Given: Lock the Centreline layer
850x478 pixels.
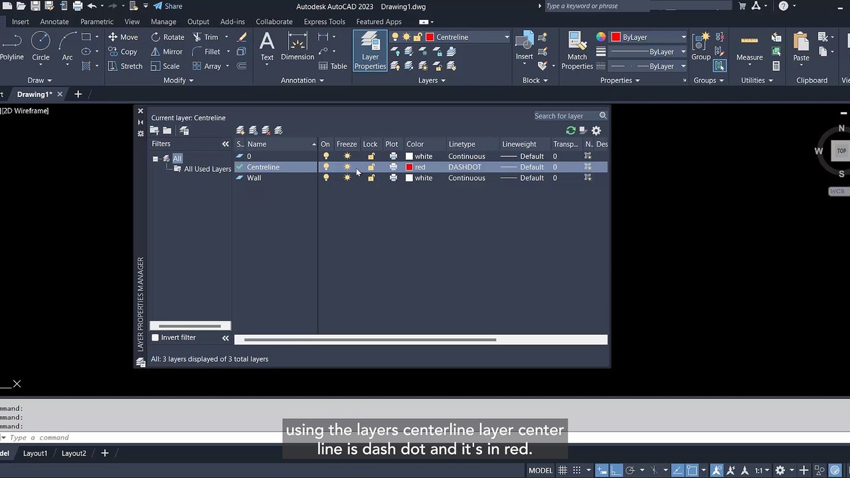Looking at the screenshot, I should pyautogui.click(x=371, y=167).
